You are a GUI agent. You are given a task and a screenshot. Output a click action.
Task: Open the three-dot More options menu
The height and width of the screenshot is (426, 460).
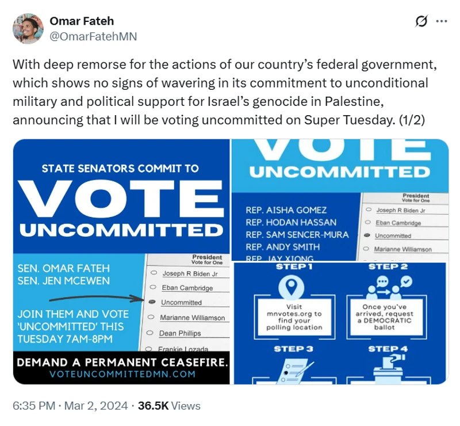(x=442, y=22)
